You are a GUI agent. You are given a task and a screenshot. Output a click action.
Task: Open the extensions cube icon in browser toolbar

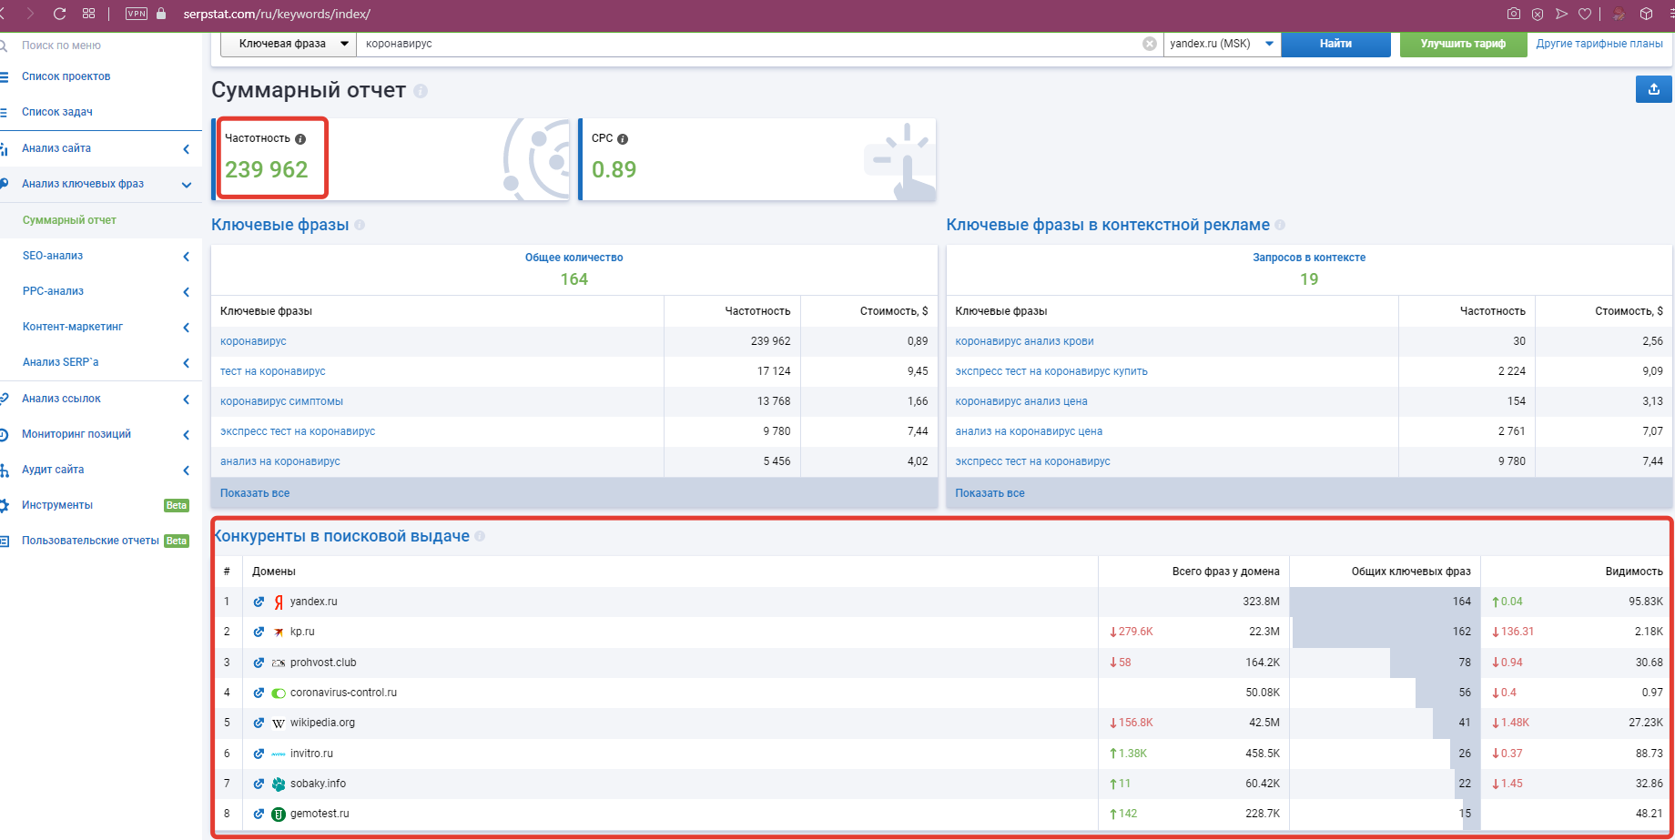pos(1646,14)
